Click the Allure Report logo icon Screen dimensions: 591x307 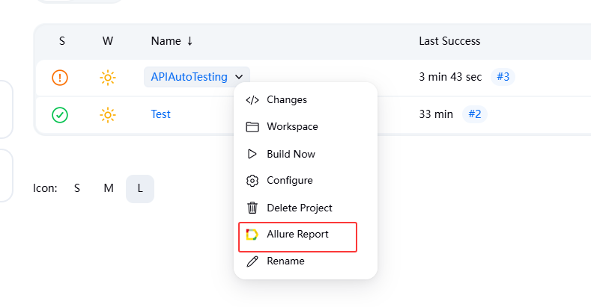coord(252,235)
